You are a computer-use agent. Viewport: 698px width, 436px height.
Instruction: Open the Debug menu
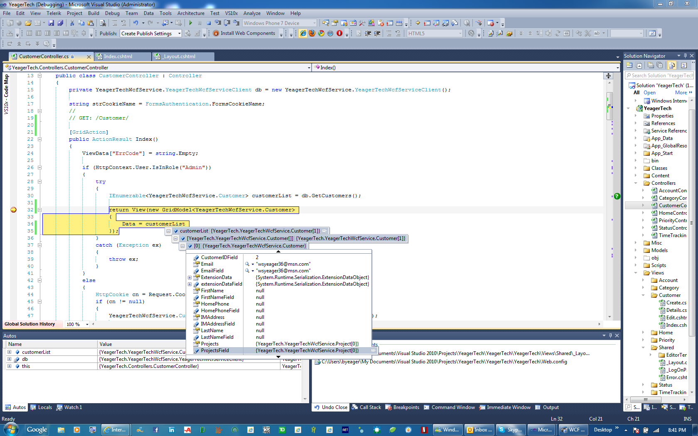tap(112, 13)
